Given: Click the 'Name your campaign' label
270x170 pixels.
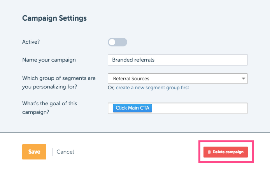Looking at the screenshot, I should click(49, 60).
